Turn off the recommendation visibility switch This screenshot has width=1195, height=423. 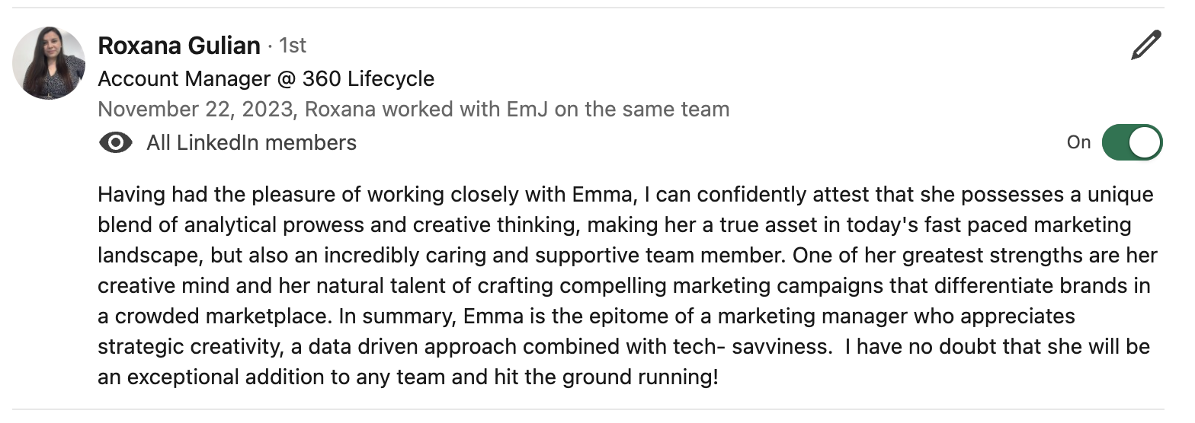tap(1132, 142)
